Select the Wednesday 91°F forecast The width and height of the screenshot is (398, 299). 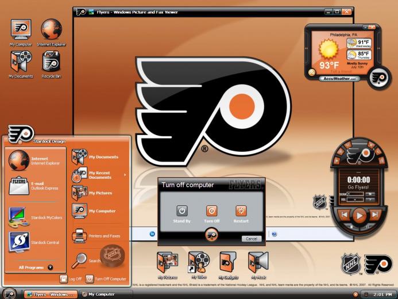pyautogui.click(x=360, y=43)
